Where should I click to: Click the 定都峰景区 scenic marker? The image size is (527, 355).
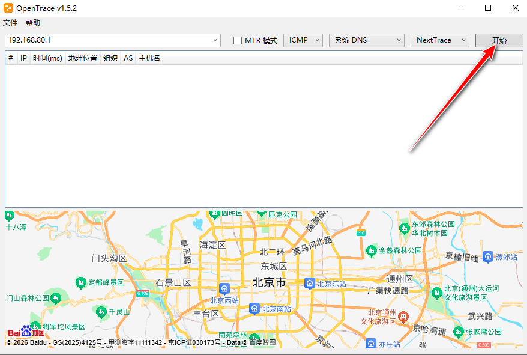[80, 283]
